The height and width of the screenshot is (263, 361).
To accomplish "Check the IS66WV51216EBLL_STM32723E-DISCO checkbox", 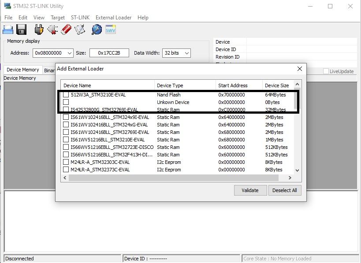I will coord(66,147).
